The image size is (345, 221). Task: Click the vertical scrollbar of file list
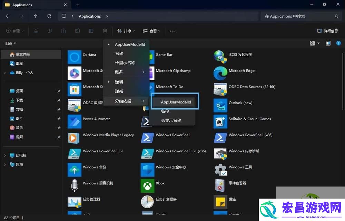(343, 81)
